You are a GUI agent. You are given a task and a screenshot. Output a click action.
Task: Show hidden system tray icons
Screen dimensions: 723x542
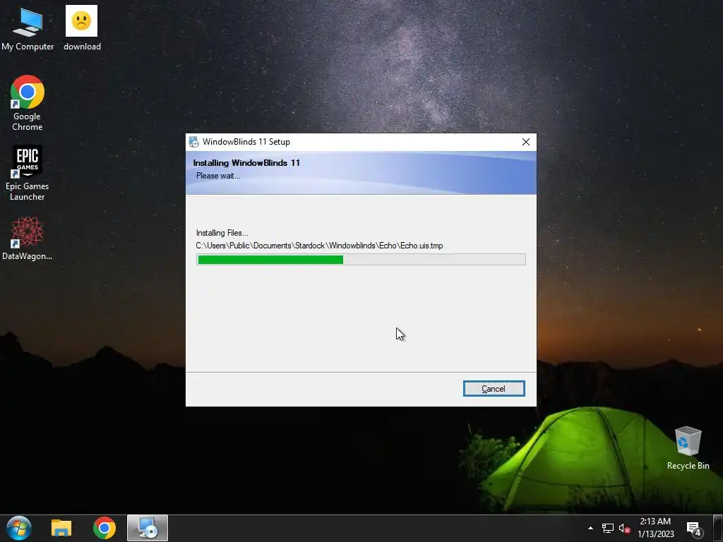click(590, 528)
